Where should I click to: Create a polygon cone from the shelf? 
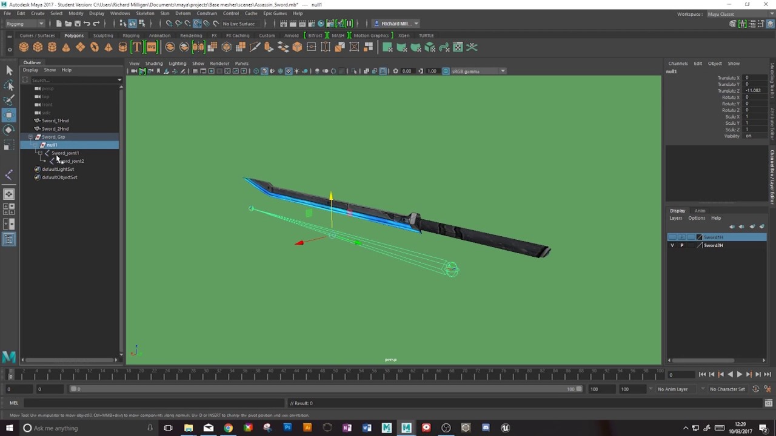click(66, 47)
